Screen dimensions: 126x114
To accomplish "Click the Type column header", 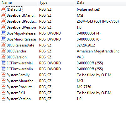I will (56, 3).
